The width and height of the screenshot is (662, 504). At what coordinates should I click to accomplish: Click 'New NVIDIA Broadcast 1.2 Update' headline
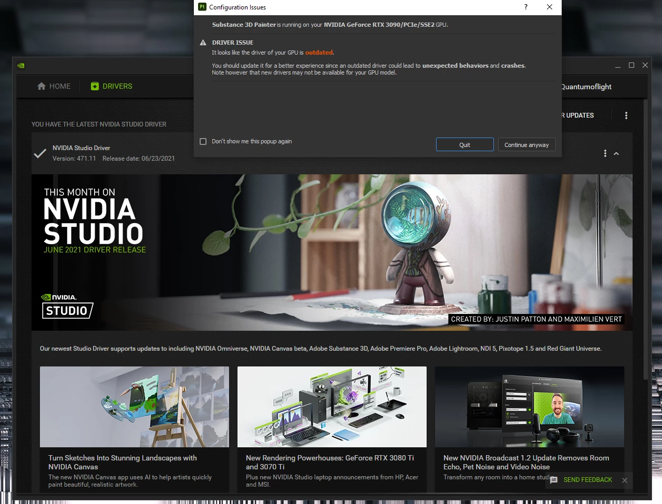click(526, 462)
